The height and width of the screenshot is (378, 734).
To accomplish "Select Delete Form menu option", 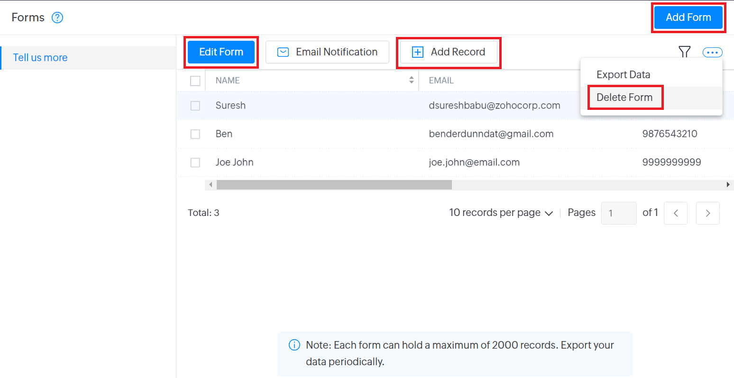I will click(x=624, y=98).
